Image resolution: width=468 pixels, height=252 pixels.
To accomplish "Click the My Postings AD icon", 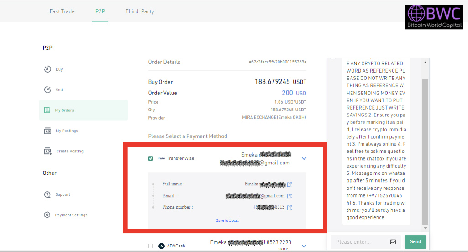I will click(47, 131).
